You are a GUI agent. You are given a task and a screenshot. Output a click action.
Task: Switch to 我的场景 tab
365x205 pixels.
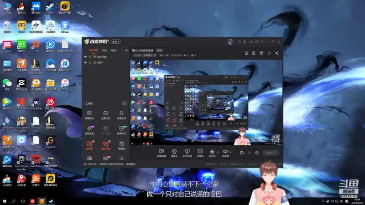(94, 50)
